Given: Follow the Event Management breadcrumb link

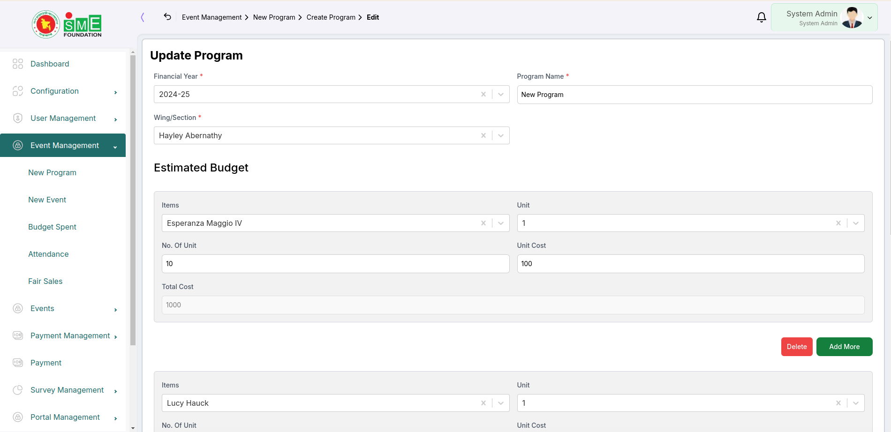Looking at the screenshot, I should click(211, 17).
